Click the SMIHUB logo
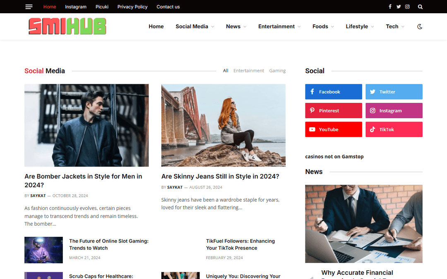This screenshot has height=279, width=447. (67, 26)
